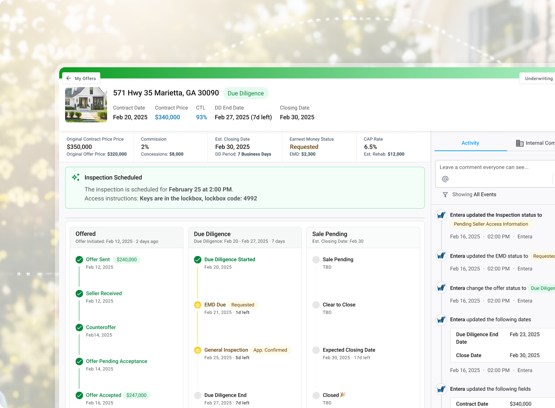
Task: Click the Entera avatar on following fields event
Action: click(x=441, y=389)
